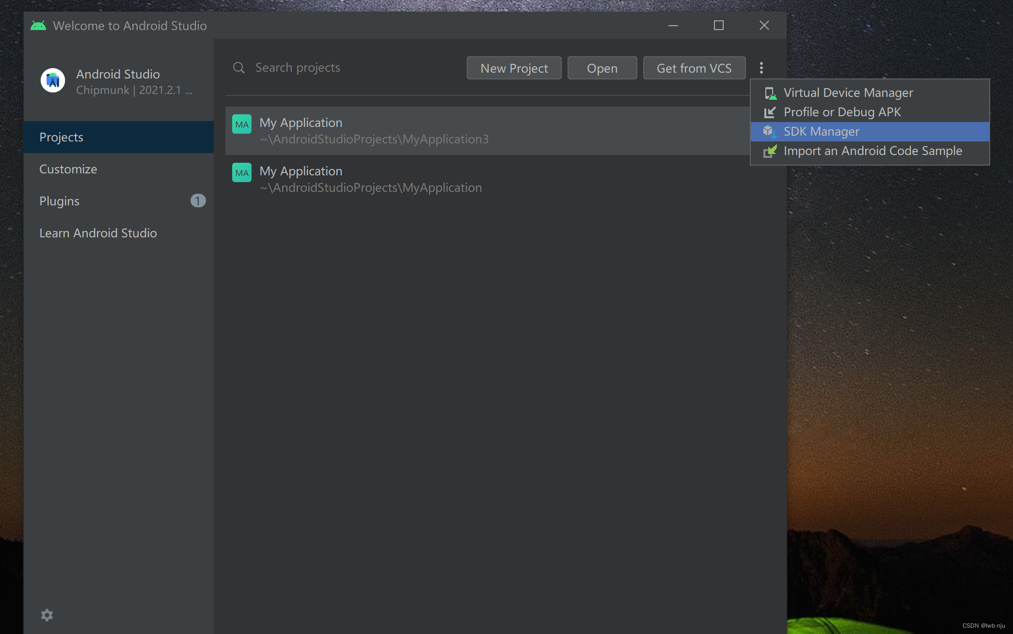Image resolution: width=1013 pixels, height=634 pixels.
Task: Click the Profile or Debug APK icon
Action: 770,112
